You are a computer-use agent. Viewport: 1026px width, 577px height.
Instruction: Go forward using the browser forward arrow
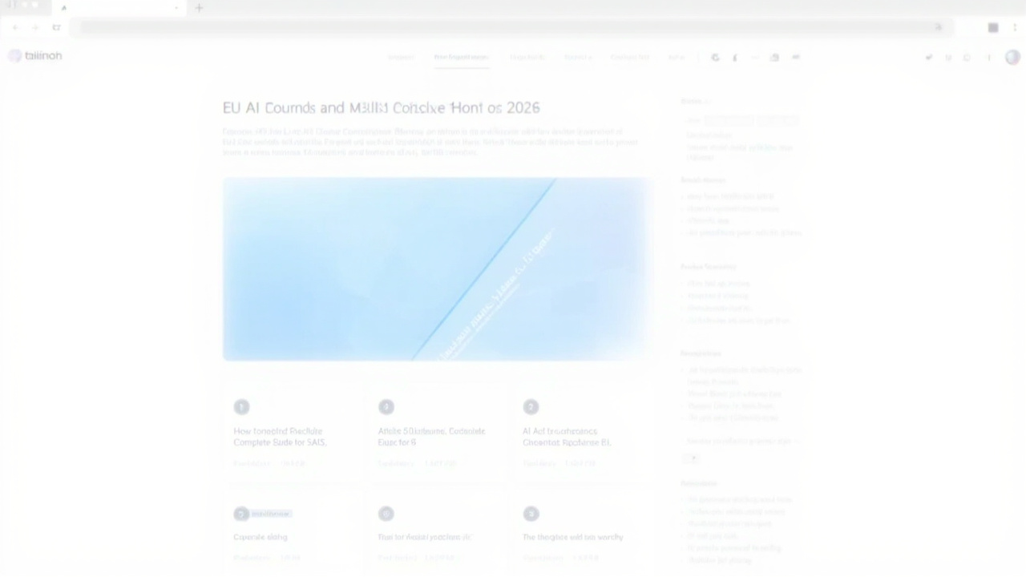(35, 27)
